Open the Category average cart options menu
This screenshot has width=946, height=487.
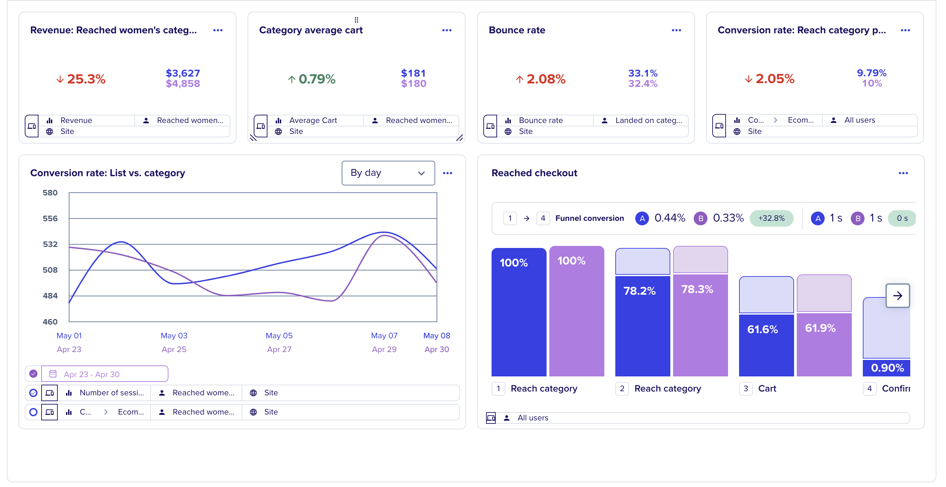pos(447,30)
